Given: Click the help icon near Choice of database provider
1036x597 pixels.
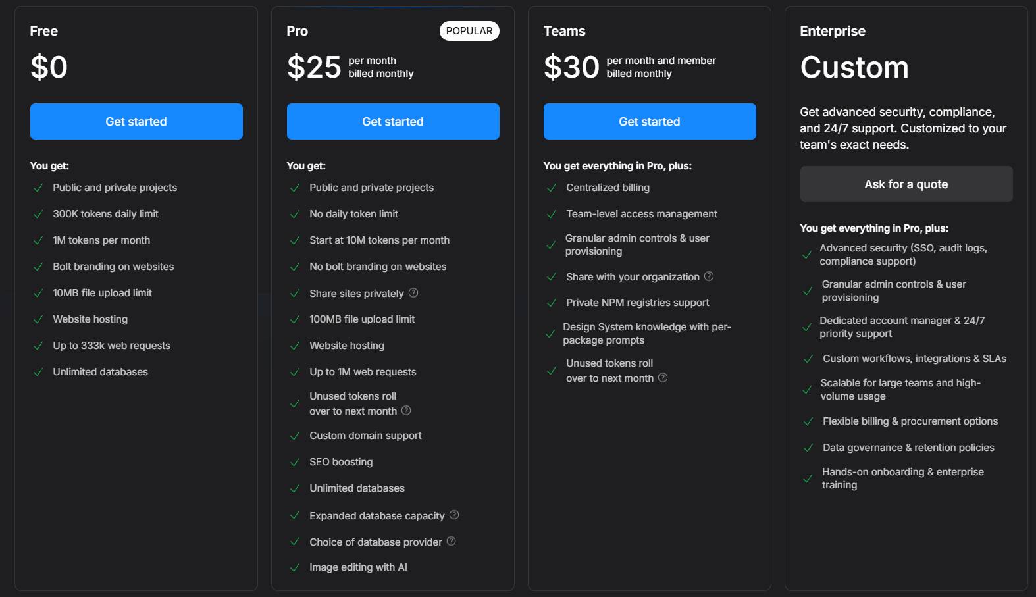Looking at the screenshot, I should click(x=451, y=541).
